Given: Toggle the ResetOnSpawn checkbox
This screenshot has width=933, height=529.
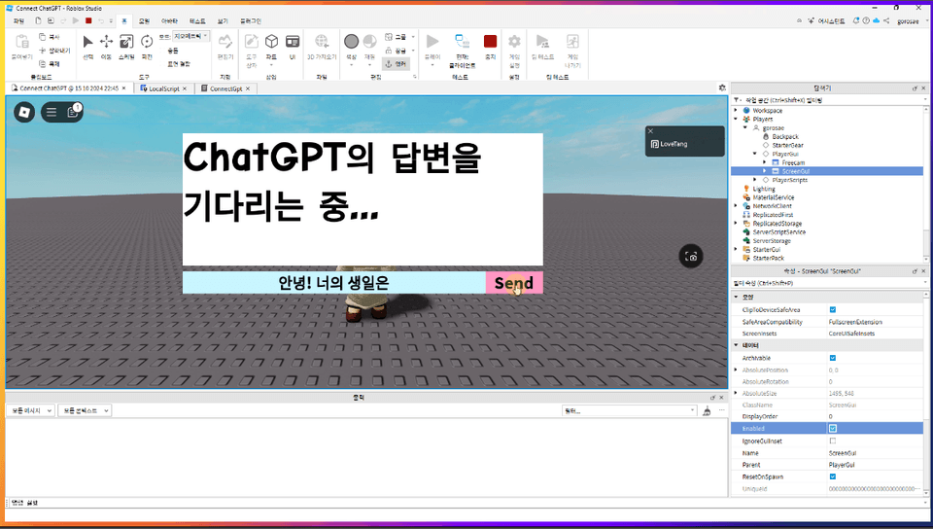Looking at the screenshot, I should click(833, 476).
